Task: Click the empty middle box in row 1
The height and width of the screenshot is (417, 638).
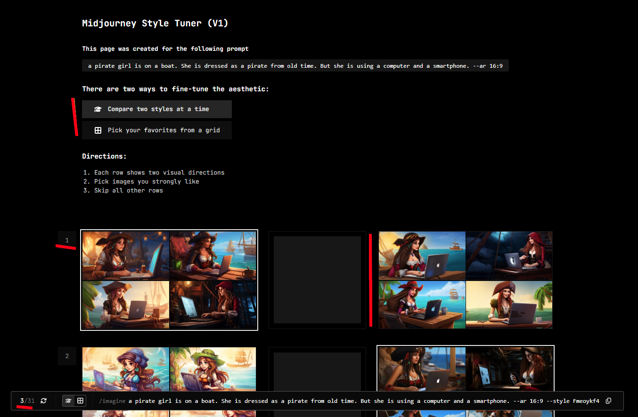Action: [x=317, y=280]
